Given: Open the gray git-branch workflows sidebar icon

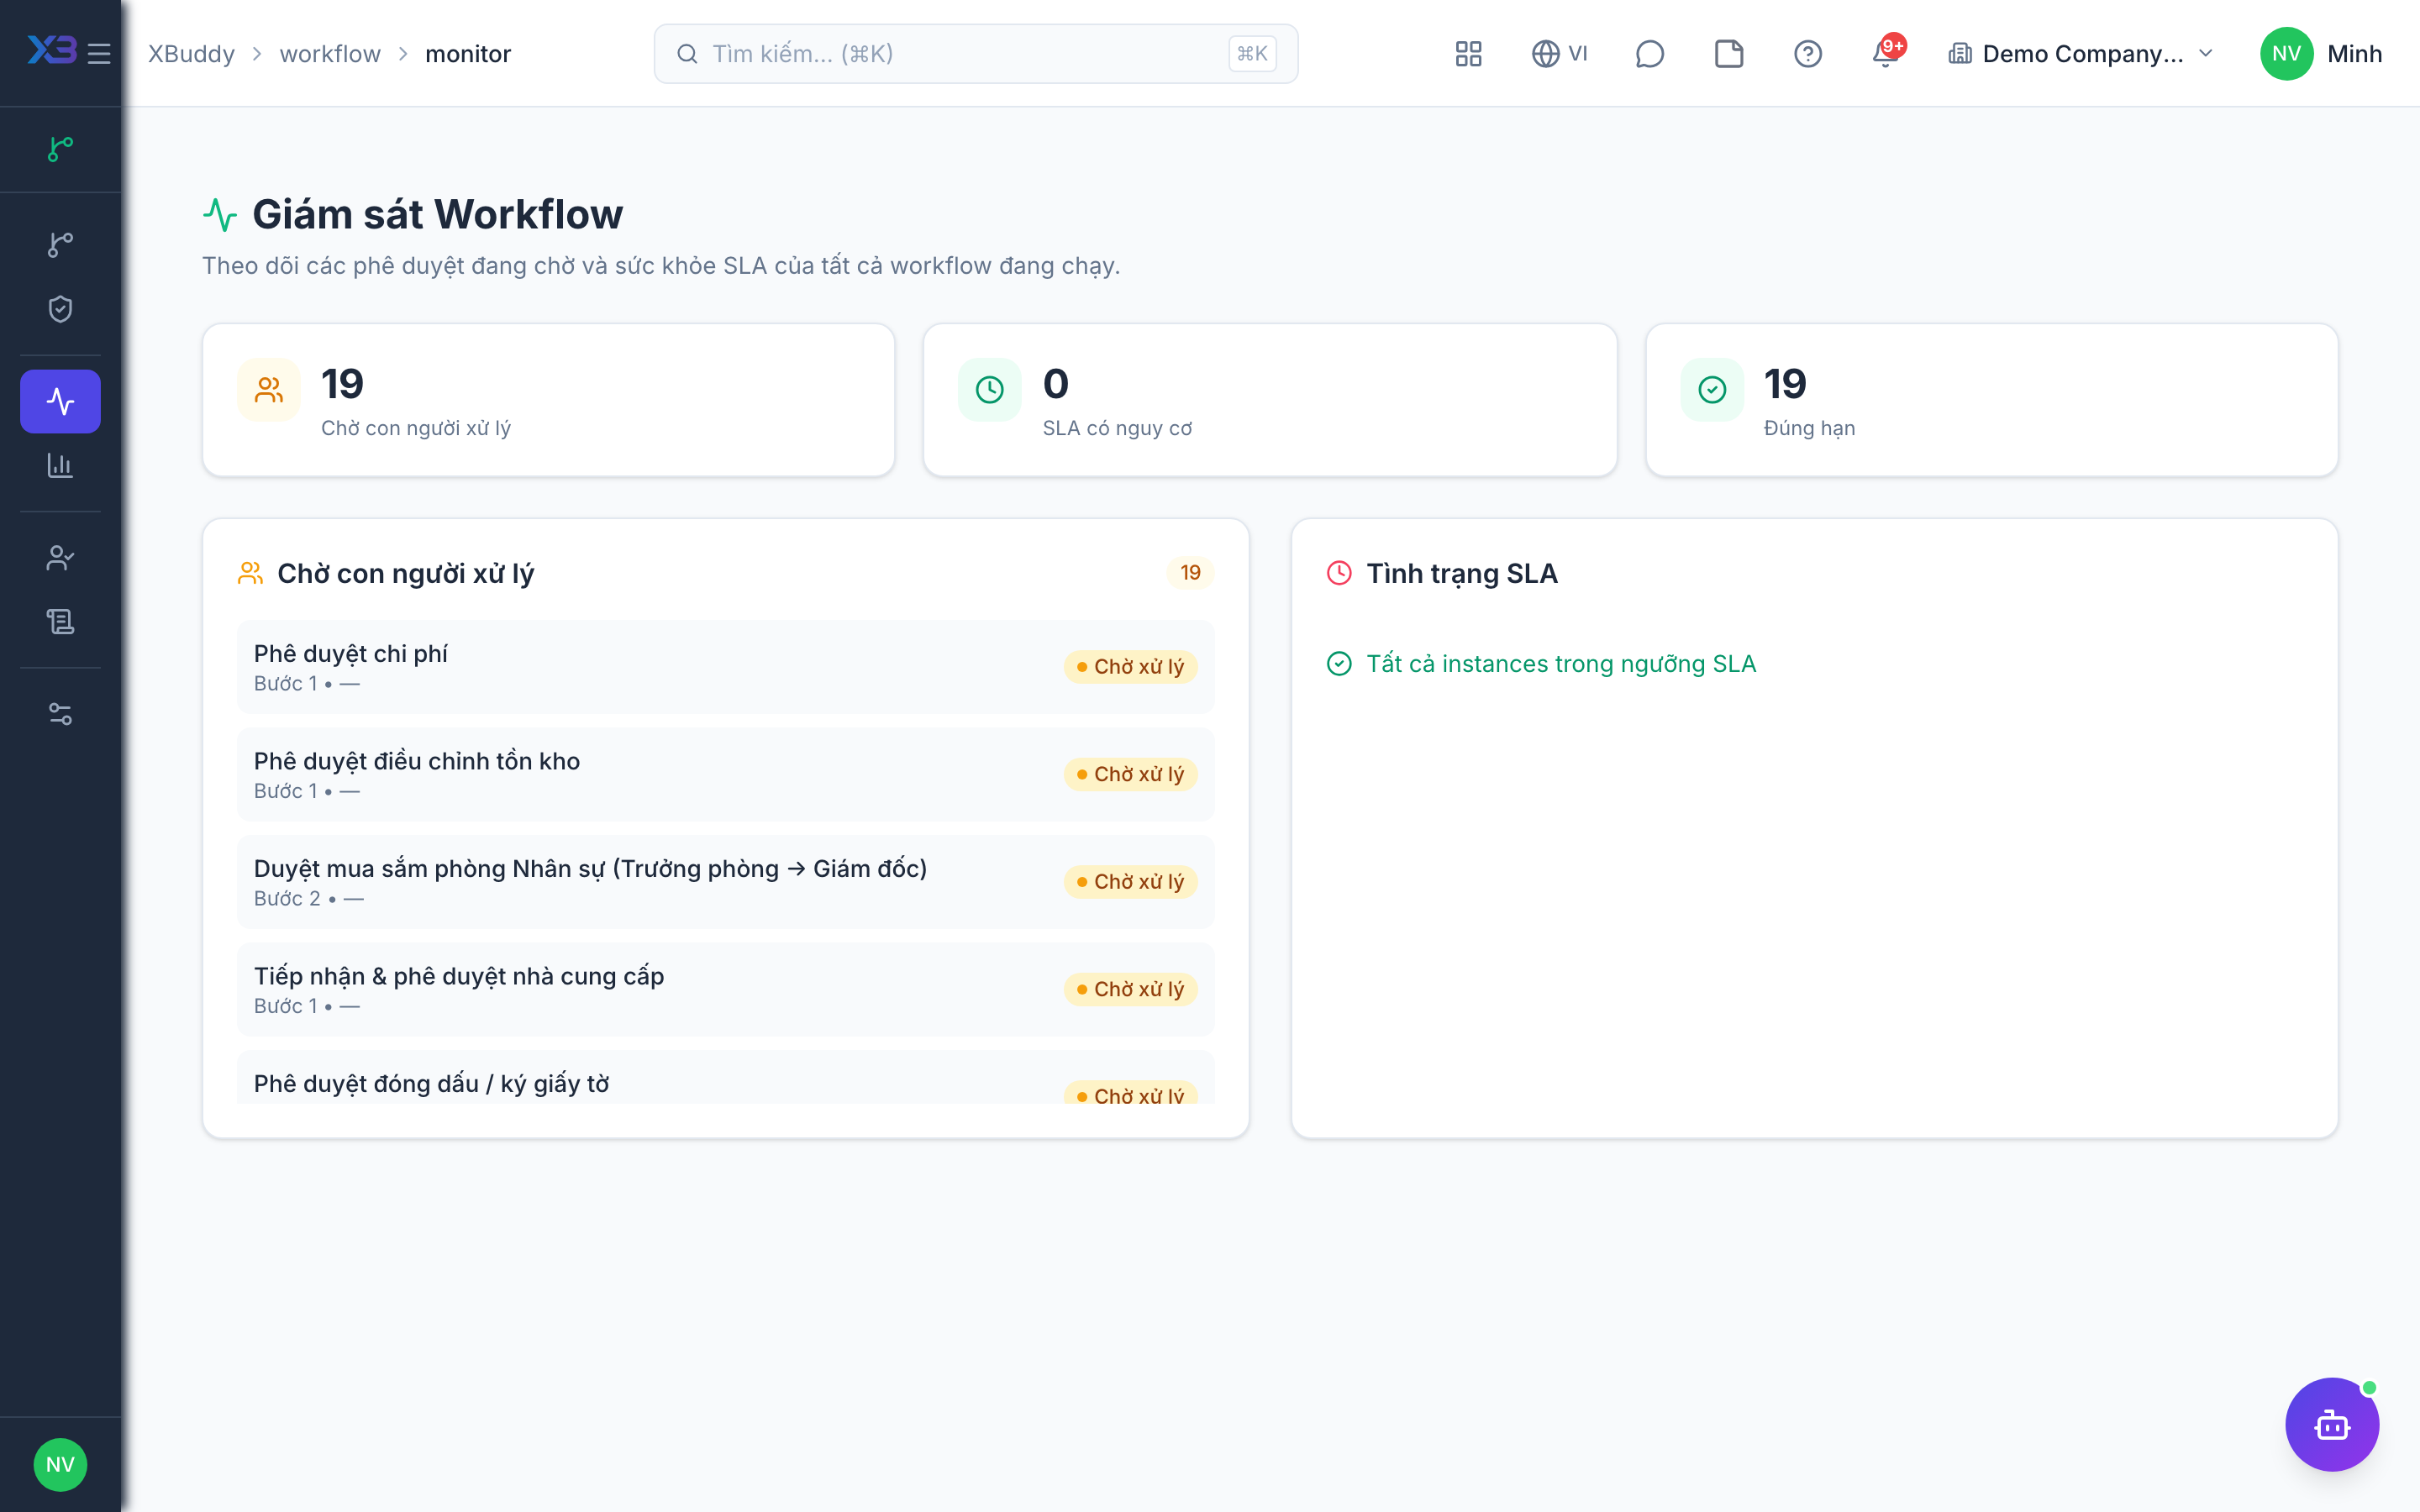Looking at the screenshot, I should tap(60, 244).
